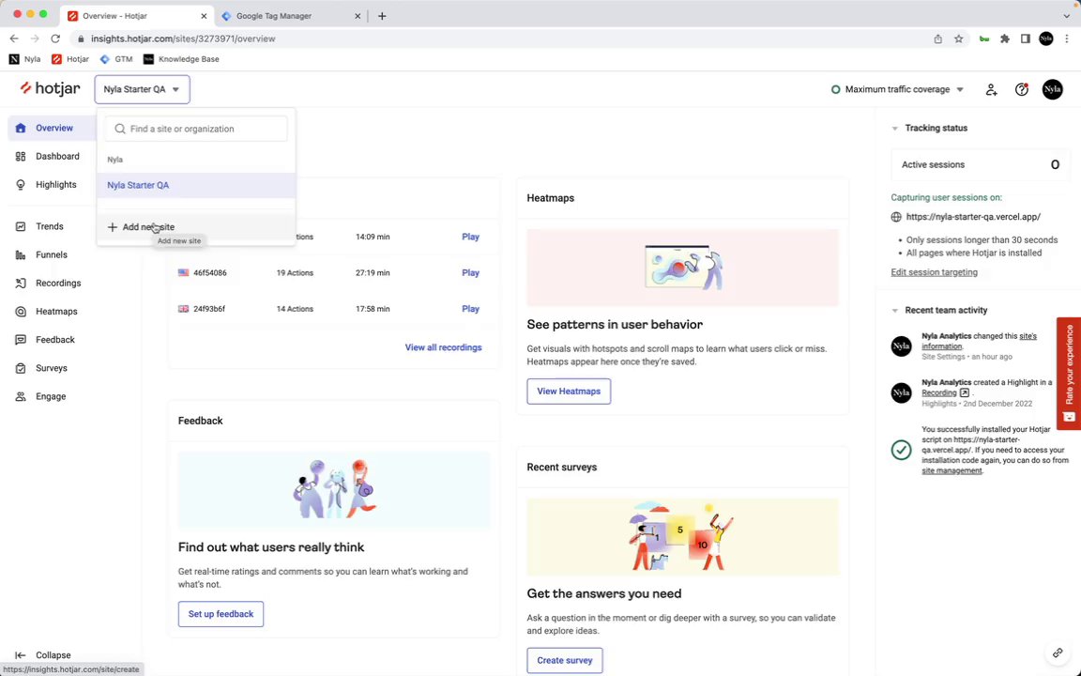Click the View Heatmaps button

click(569, 392)
